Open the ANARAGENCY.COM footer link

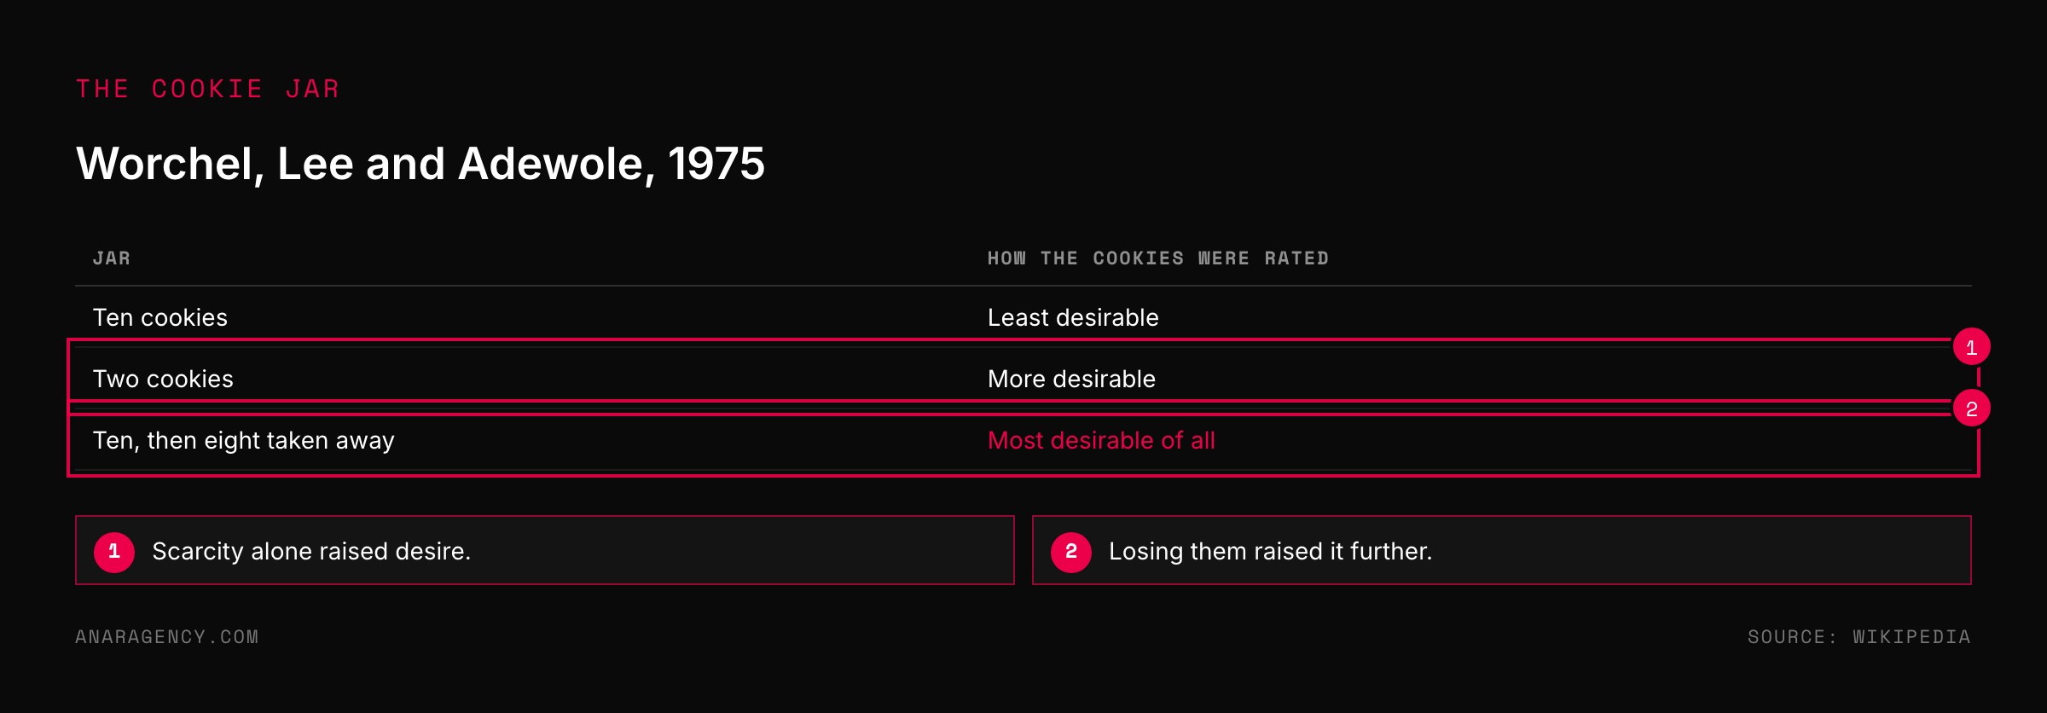tap(167, 637)
